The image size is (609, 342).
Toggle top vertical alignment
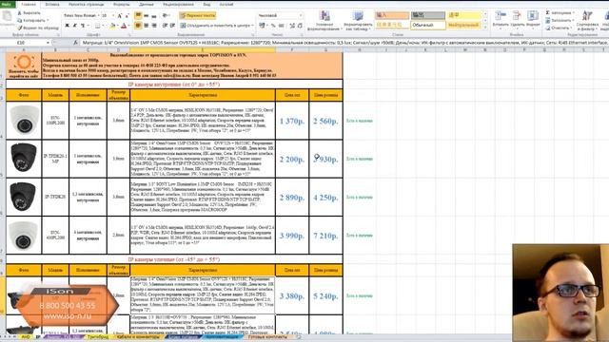point(138,15)
